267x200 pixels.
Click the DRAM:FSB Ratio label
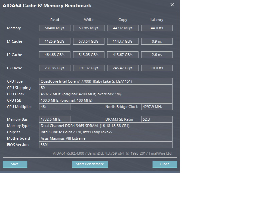pos(119,119)
